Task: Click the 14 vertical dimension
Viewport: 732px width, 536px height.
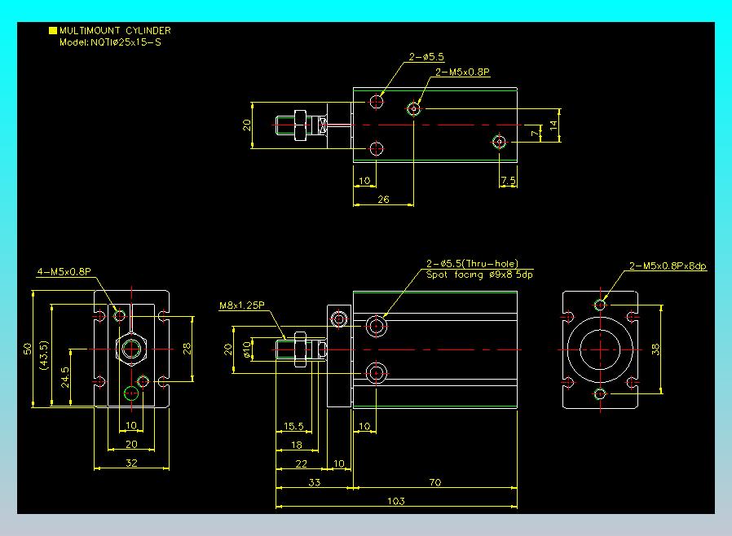Action: click(553, 125)
